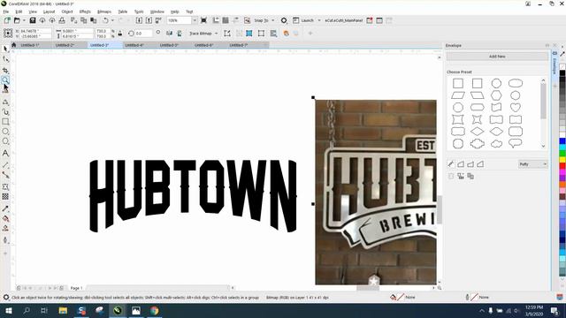Viewport: 566px width, 318px height.
Task: Click the New document icon
Action: click(7, 20)
